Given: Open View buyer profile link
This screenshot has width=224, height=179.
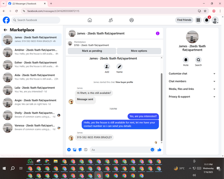Looking at the screenshot, I should point(124,82).
